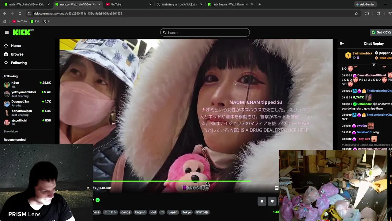Click UstaShow's chat message username
Image resolution: width=392 pixels, height=221 pixels.
tap(364, 104)
